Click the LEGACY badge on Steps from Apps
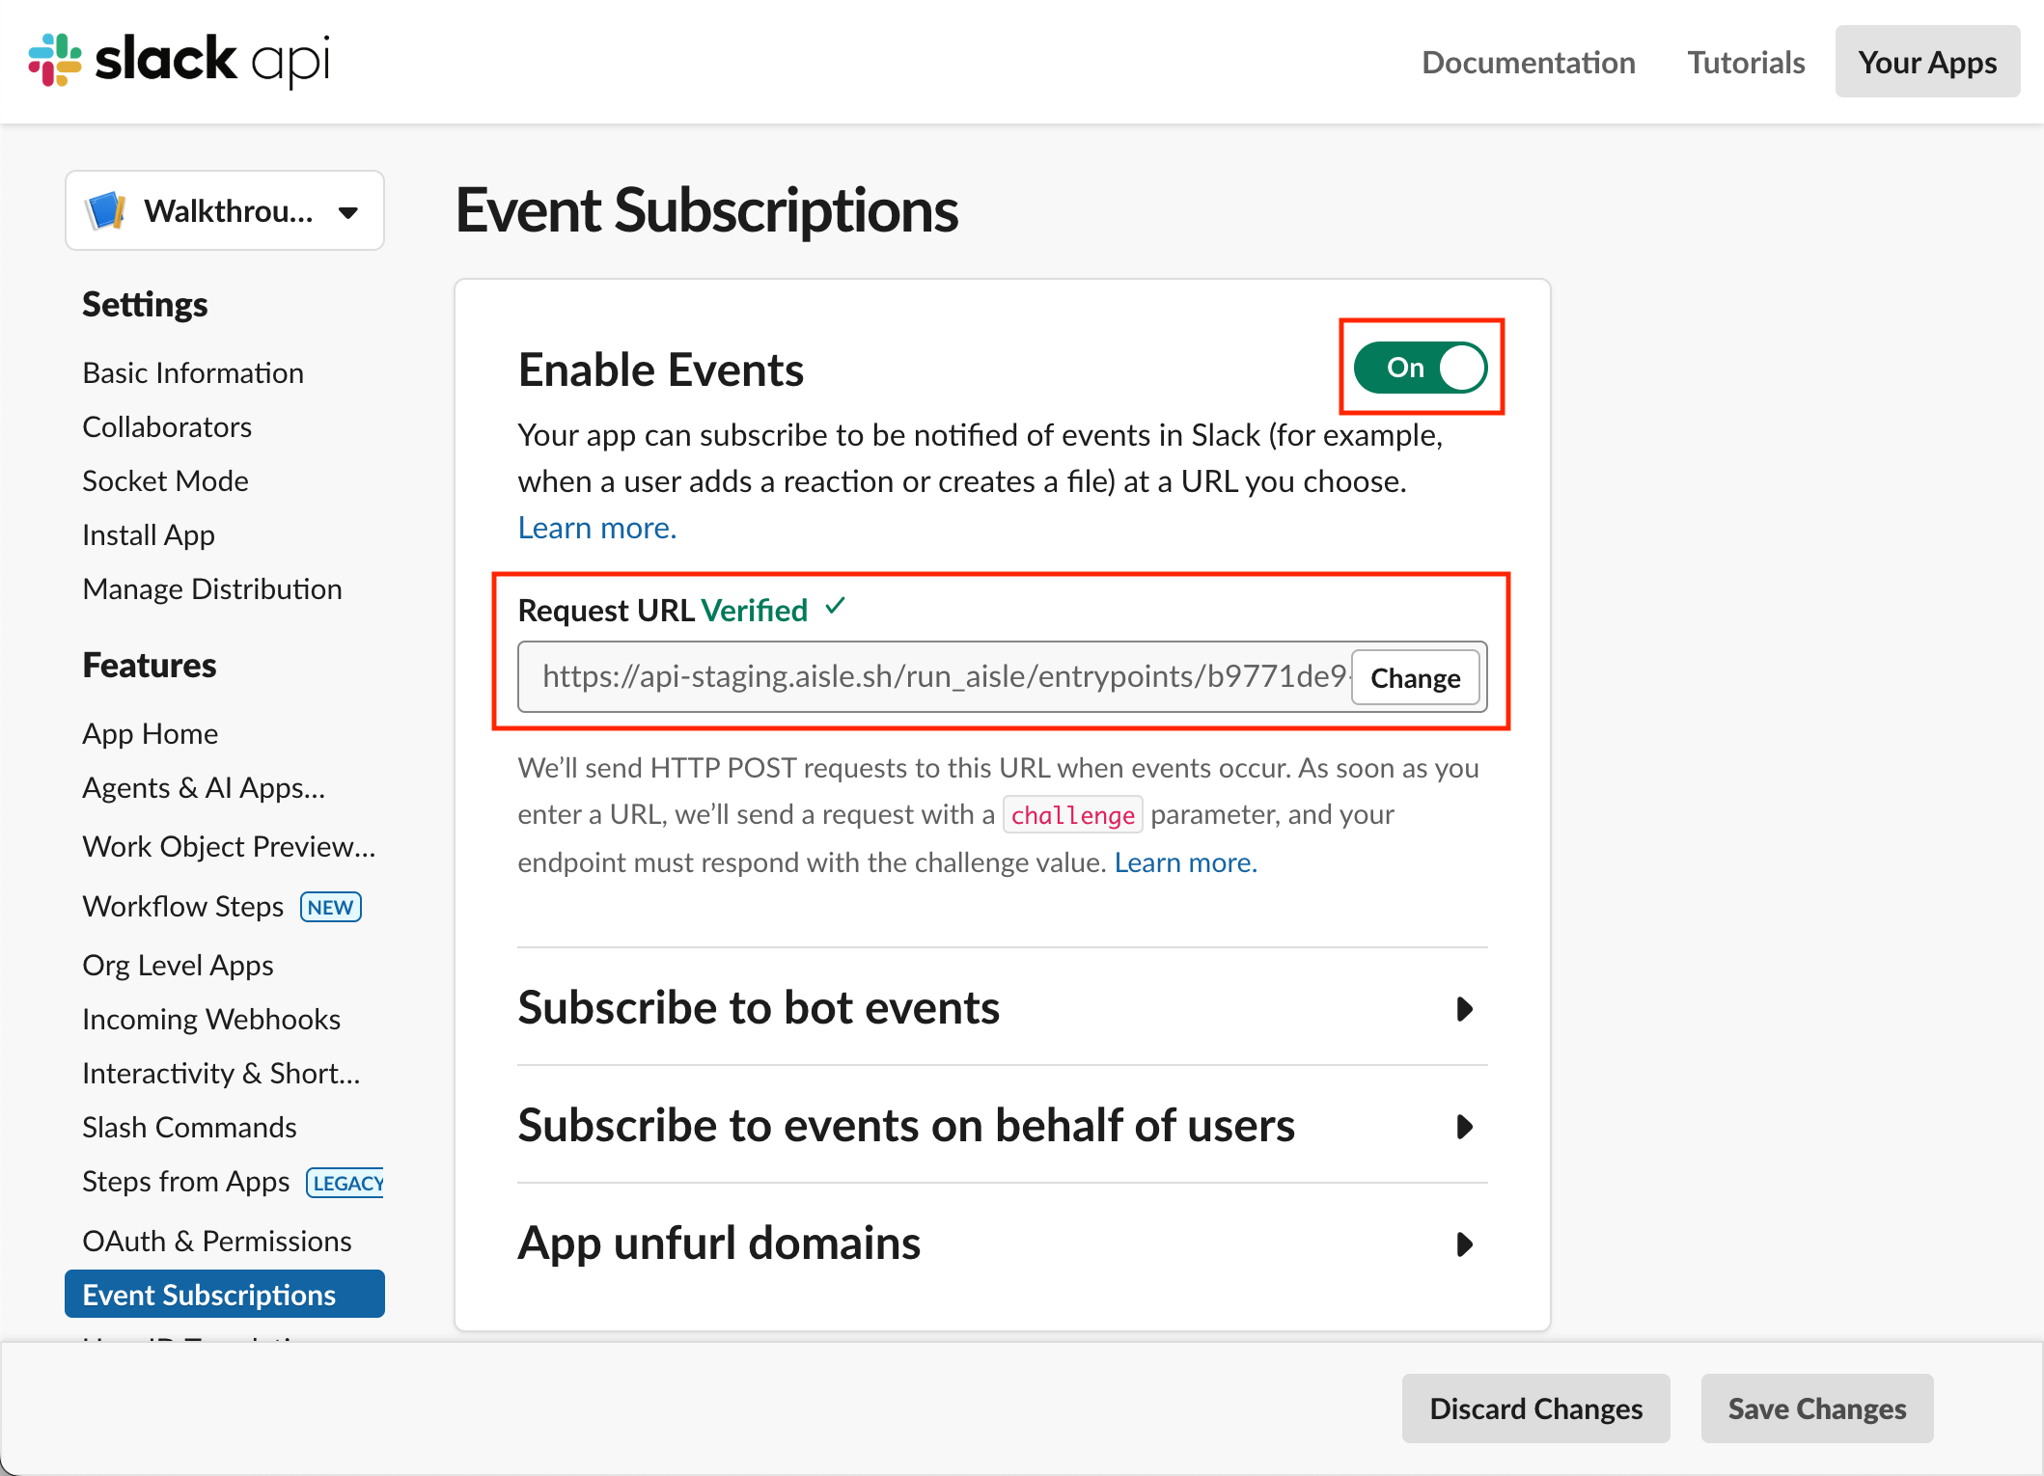The height and width of the screenshot is (1476, 2044). 345,1183
